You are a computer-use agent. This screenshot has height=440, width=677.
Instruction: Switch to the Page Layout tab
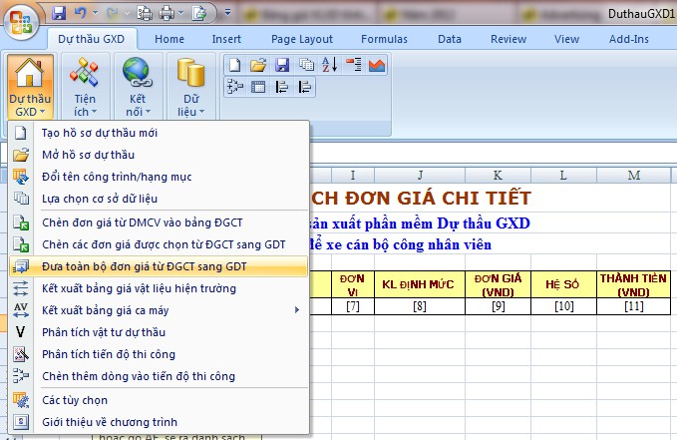[302, 39]
